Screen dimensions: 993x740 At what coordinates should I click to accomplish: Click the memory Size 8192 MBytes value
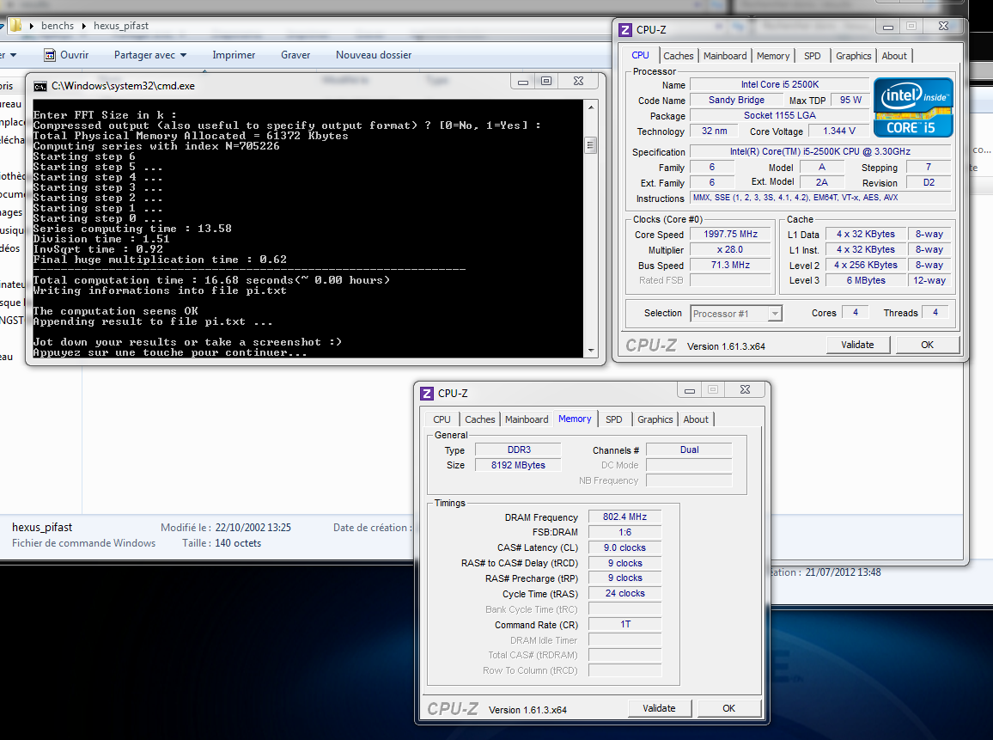tap(518, 465)
